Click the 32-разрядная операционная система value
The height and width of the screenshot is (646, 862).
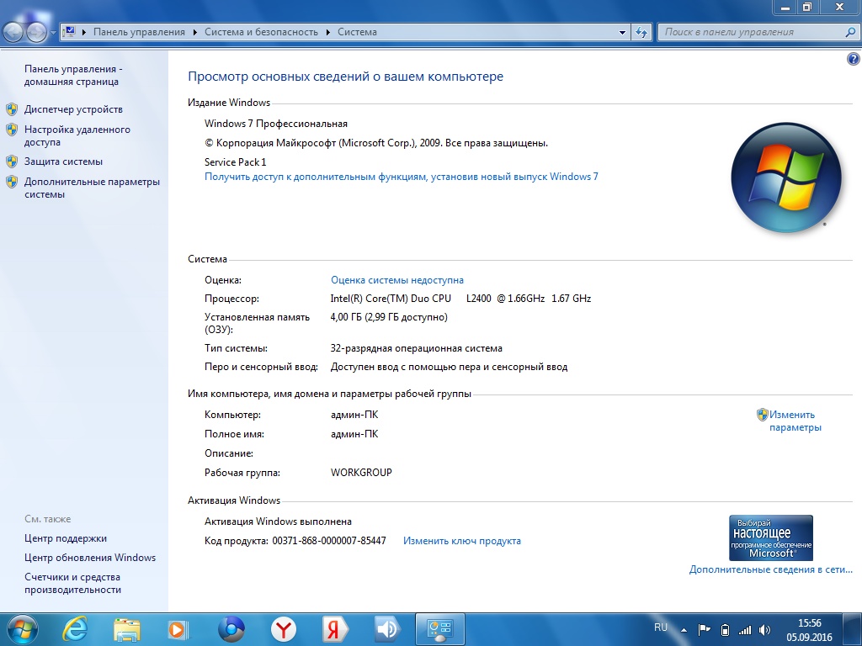[x=416, y=348]
